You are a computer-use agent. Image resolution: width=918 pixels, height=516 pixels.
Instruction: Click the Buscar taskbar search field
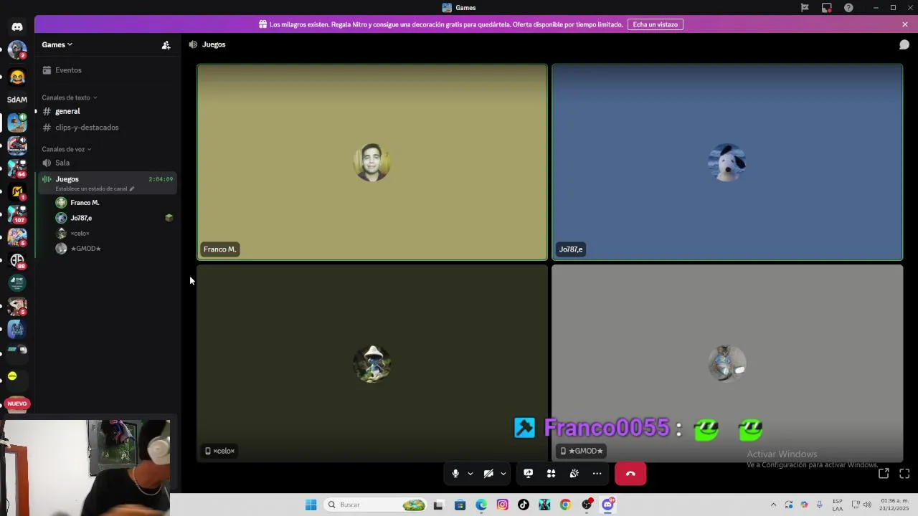click(376, 505)
